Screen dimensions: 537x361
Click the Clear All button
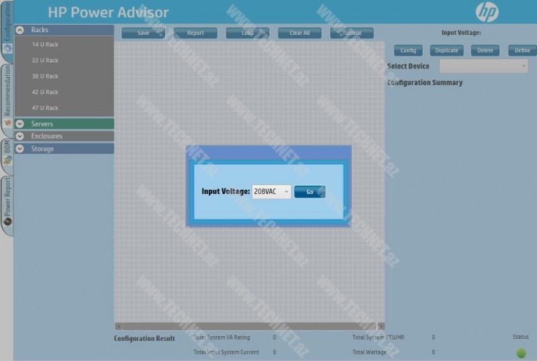coord(299,33)
